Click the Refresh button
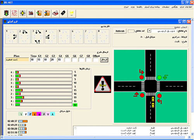This screenshot has width=194, height=140. click(120, 31)
